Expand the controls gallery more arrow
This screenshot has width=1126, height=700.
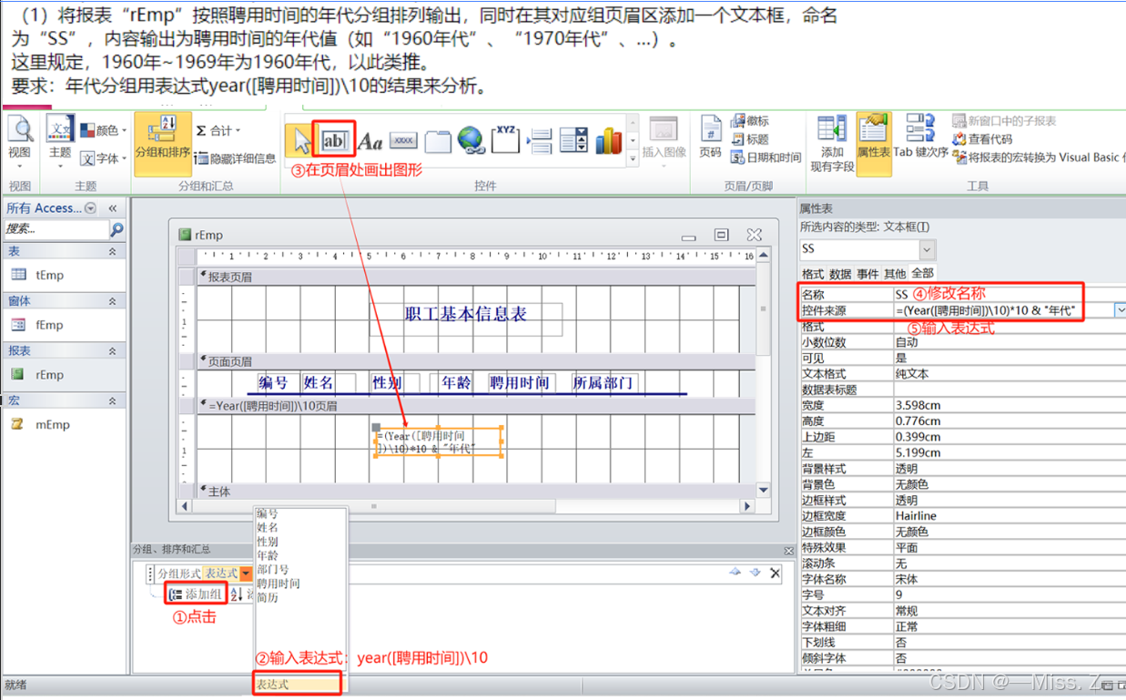(x=634, y=159)
